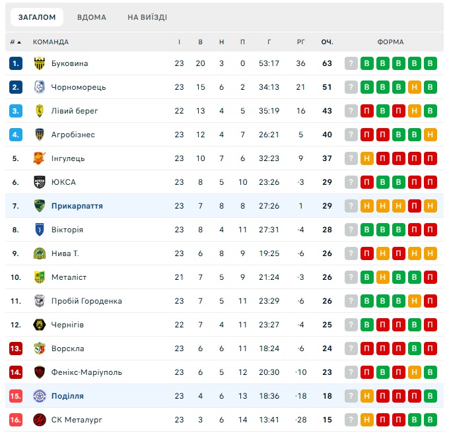The height and width of the screenshot is (433, 449).
Task: Open the Поділля team page link
Action: coord(67,396)
